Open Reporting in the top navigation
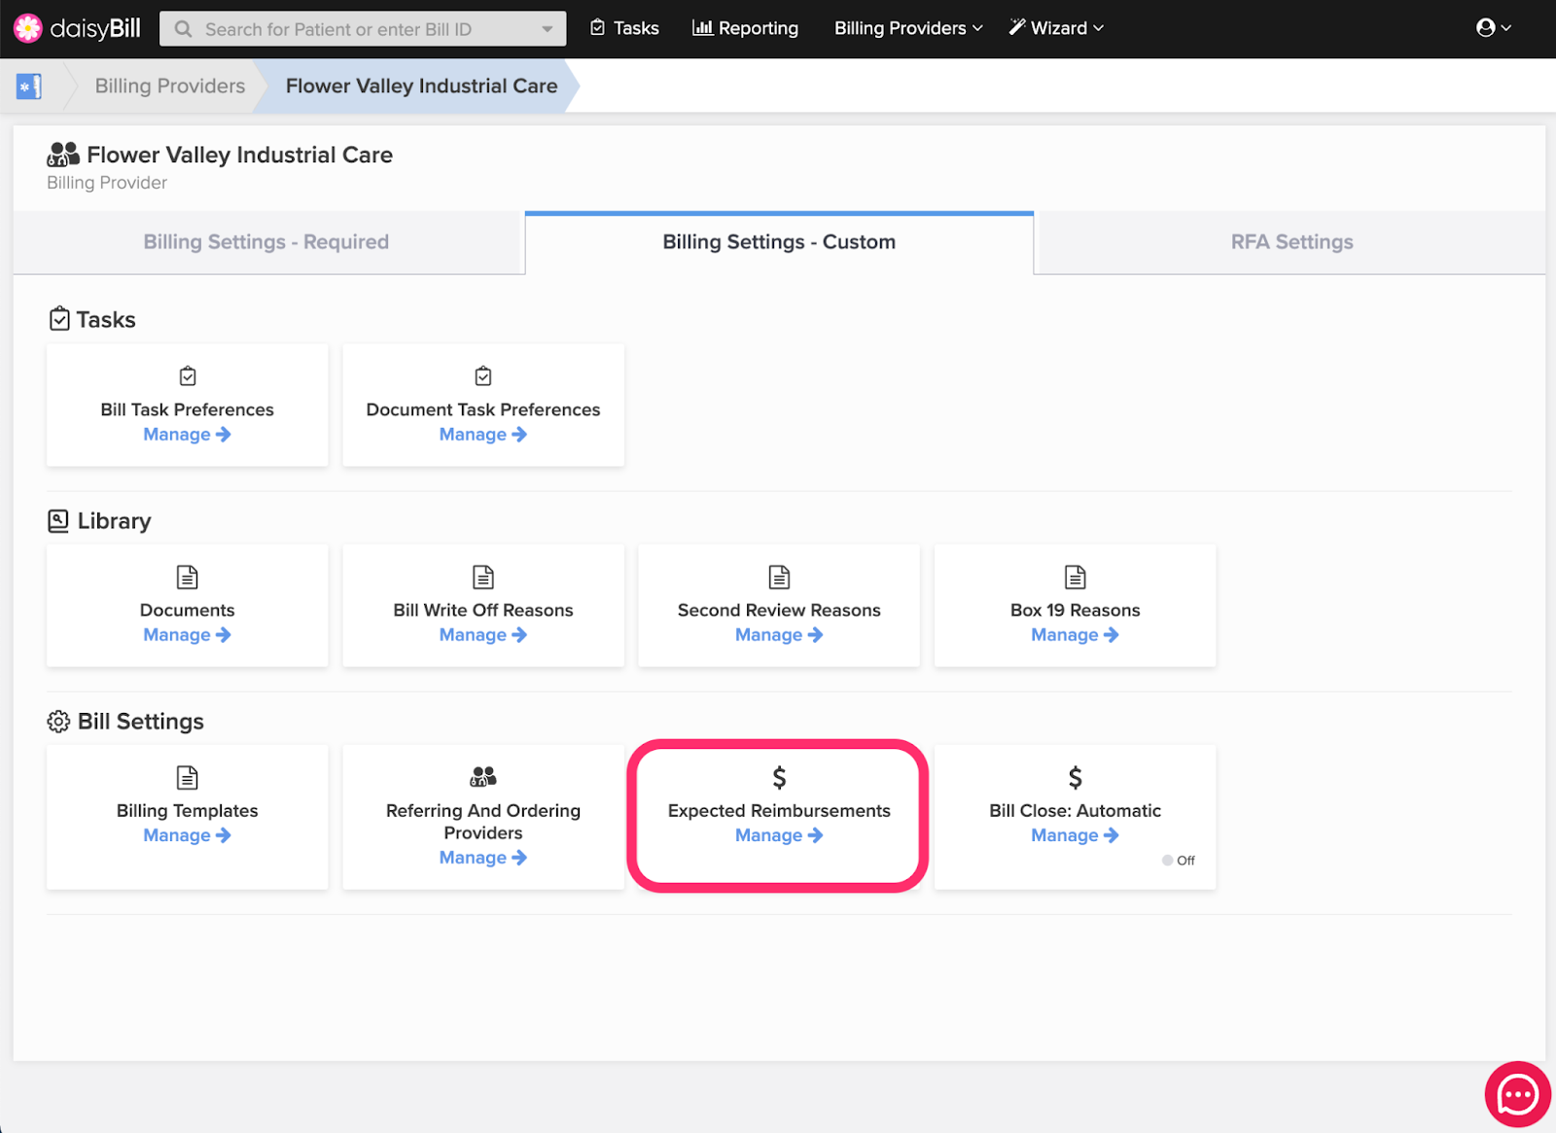Image resolution: width=1556 pixels, height=1133 pixels. 745,28
